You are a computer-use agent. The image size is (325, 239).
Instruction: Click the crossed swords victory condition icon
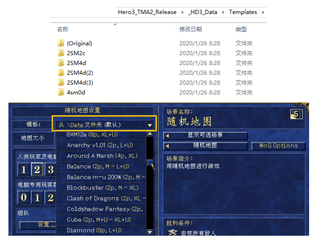(x=173, y=232)
